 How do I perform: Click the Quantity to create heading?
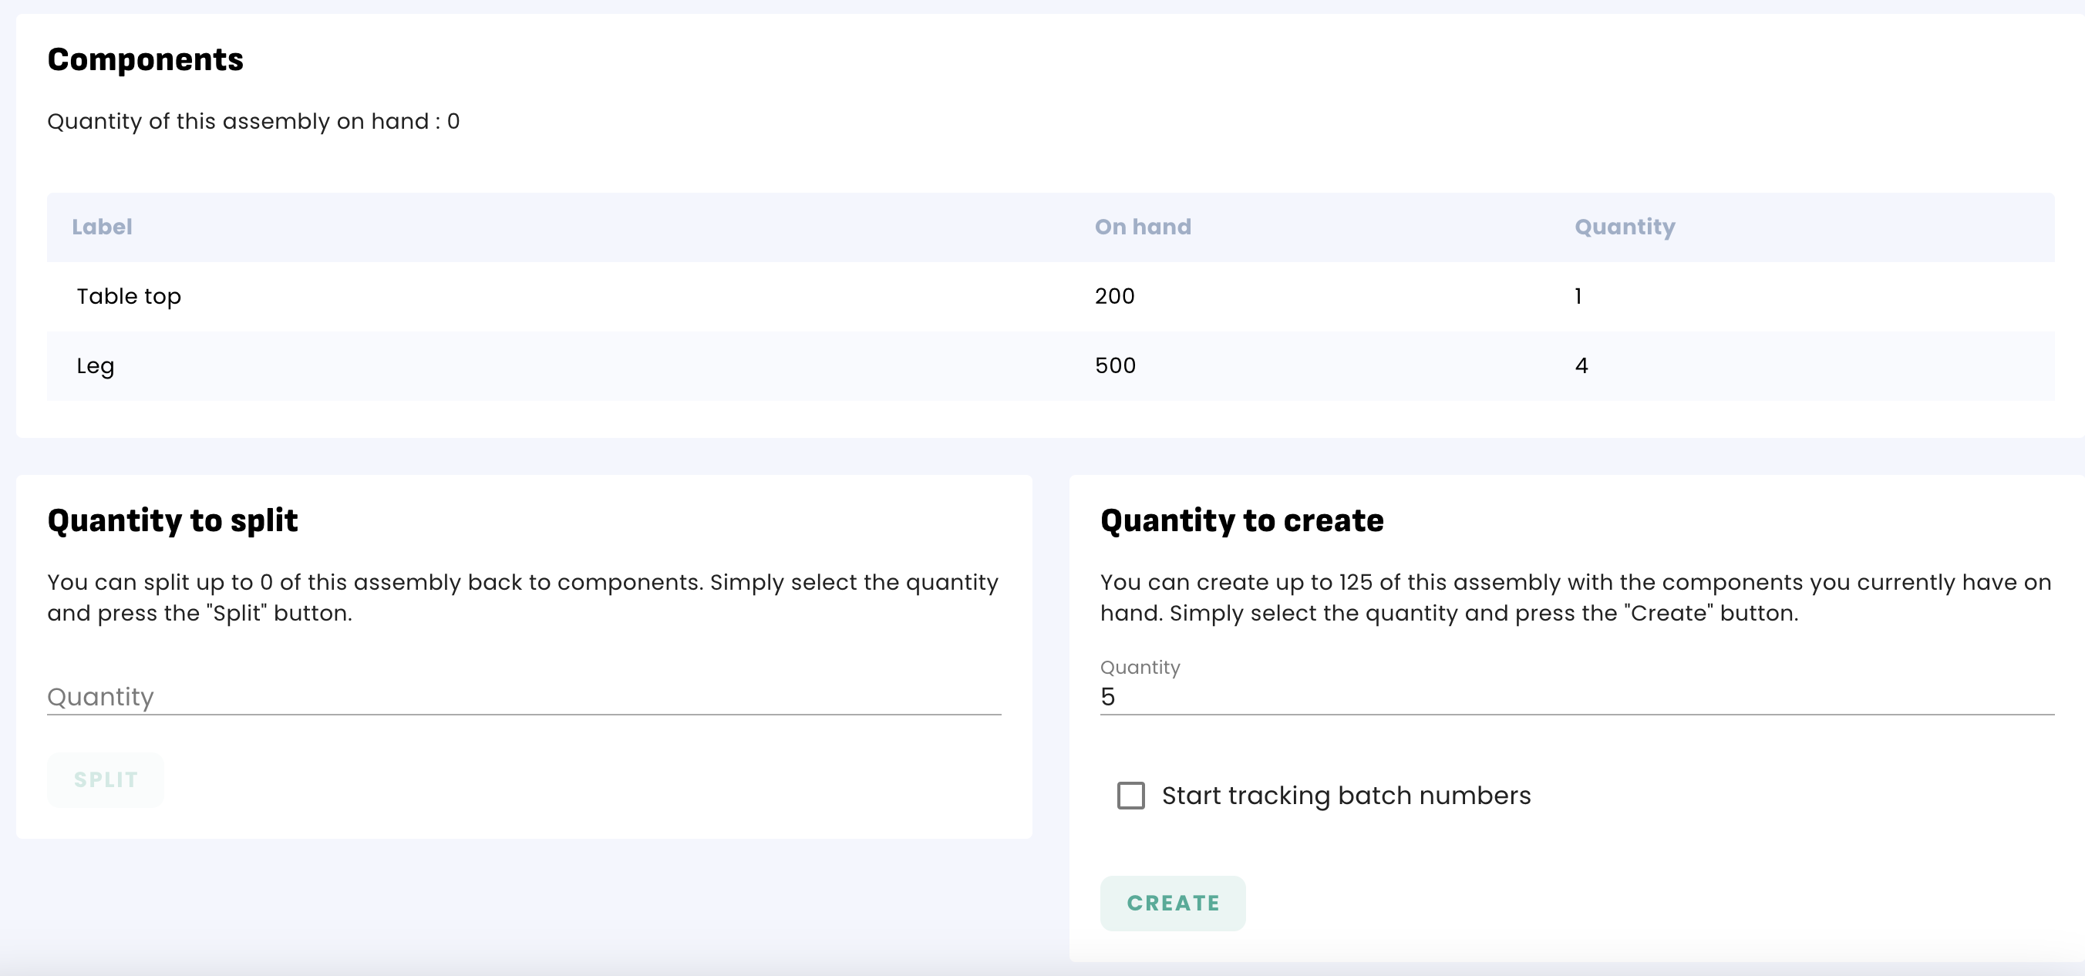tap(1241, 520)
